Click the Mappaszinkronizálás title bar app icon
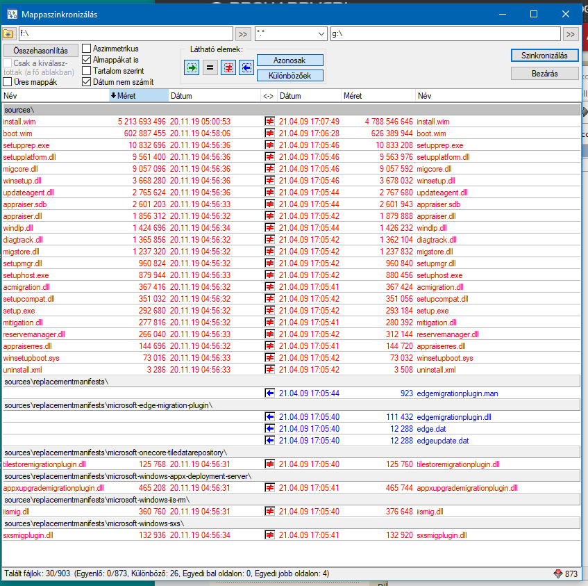This screenshot has width=588, height=586. [x=12, y=15]
